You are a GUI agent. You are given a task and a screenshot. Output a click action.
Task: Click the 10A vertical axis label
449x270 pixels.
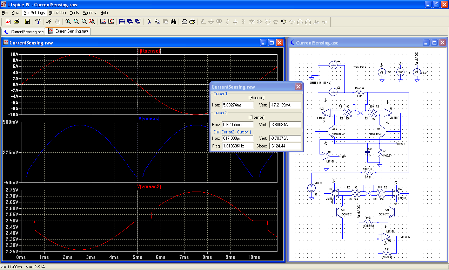coord(15,55)
